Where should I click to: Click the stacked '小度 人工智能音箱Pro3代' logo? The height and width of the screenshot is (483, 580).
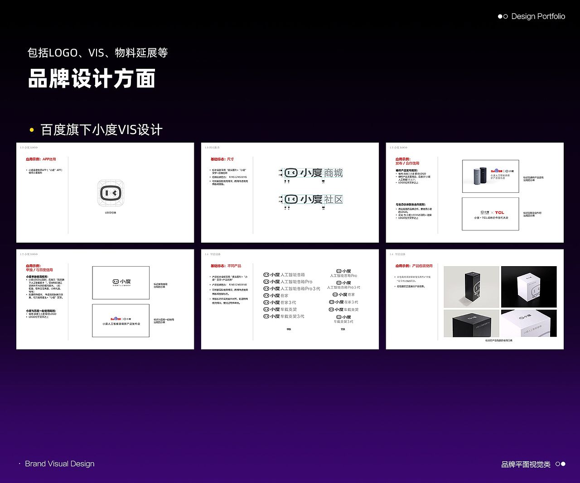click(343, 285)
